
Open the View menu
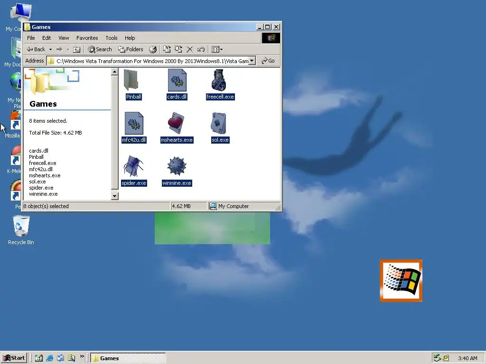tap(64, 38)
